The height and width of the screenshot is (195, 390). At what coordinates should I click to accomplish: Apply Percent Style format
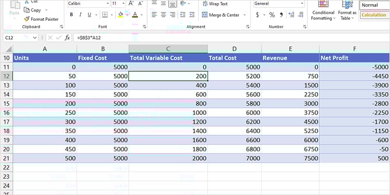[x=272, y=15]
